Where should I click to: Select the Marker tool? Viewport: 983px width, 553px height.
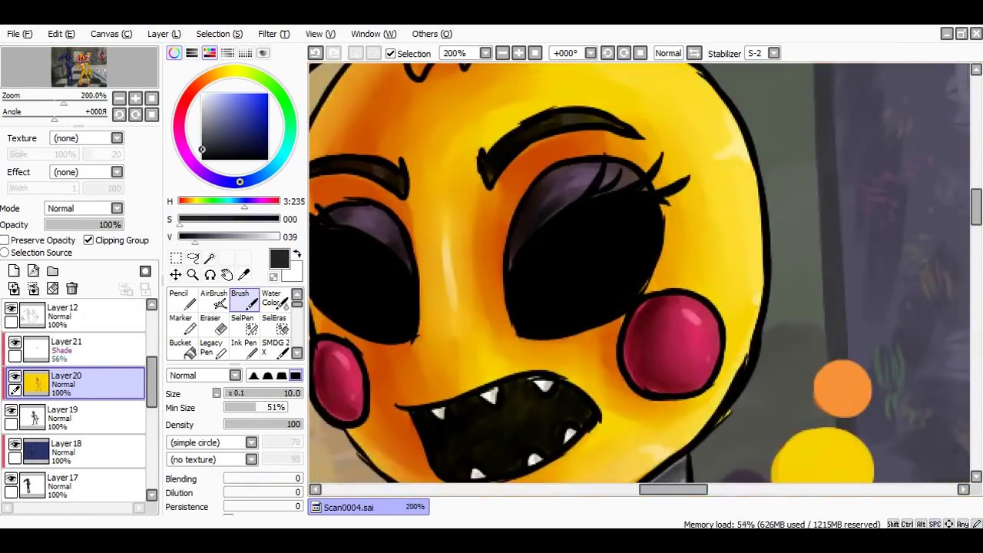pyautogui.click(x=181, y=324)
